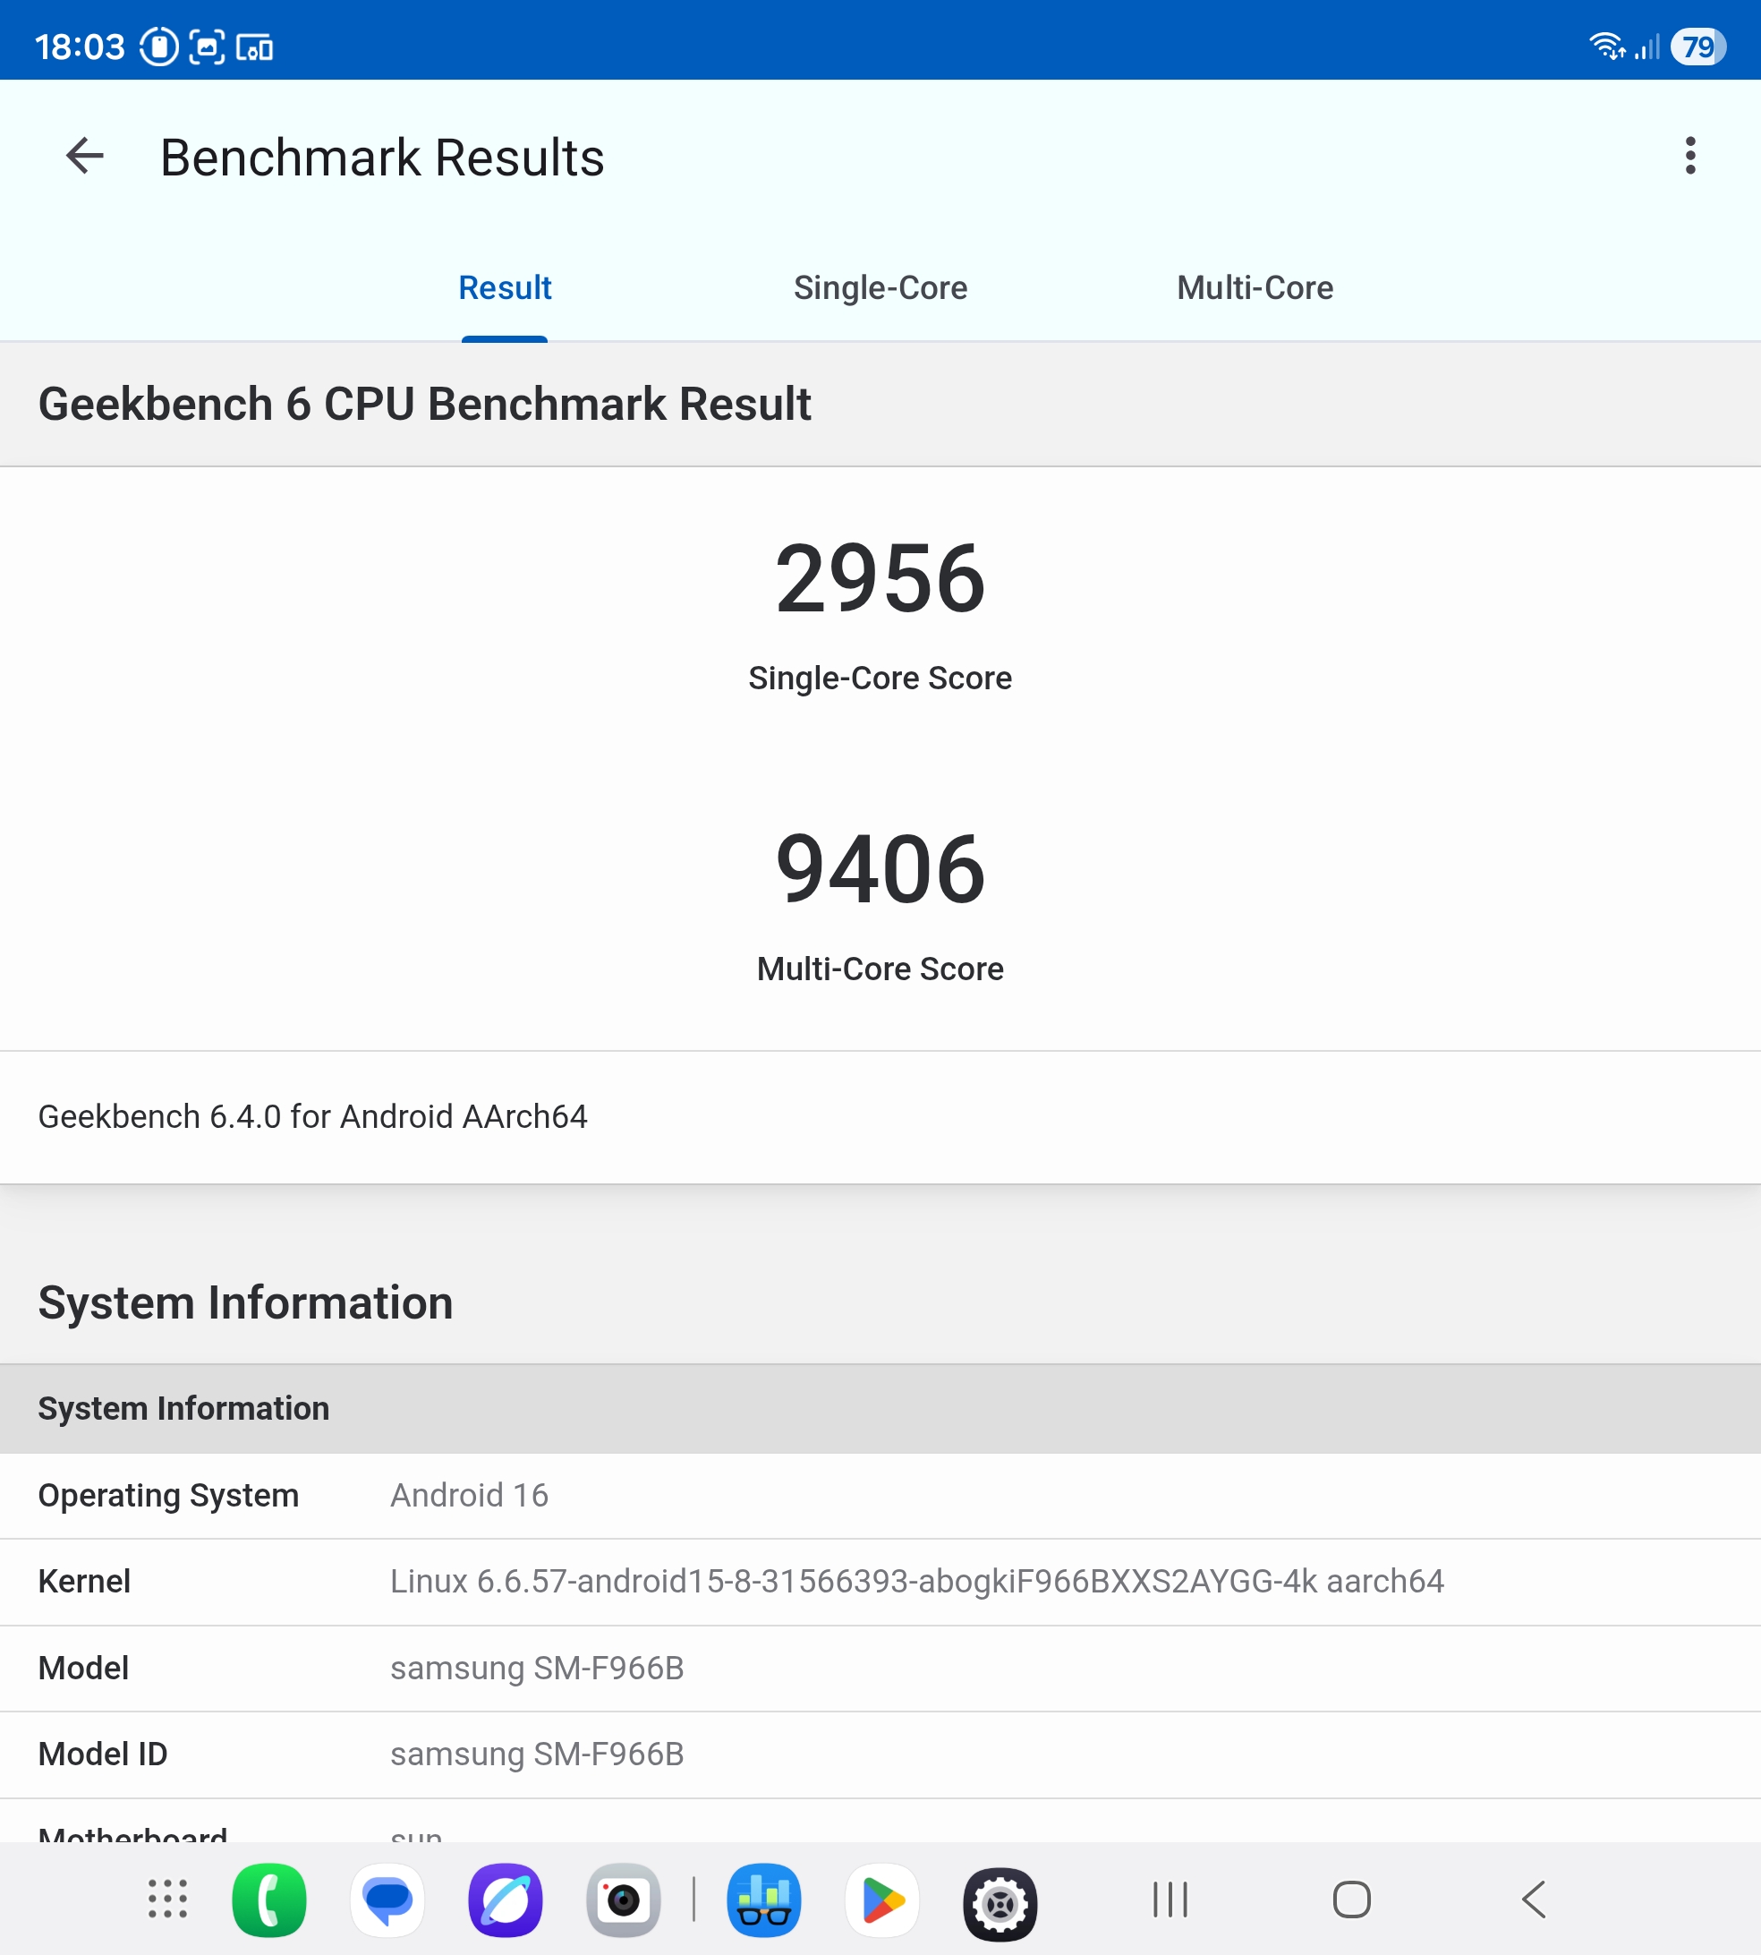Tap the Multi-Core Score label
The height and width of the screenshot is (1955, 1761).
point(880,968)
